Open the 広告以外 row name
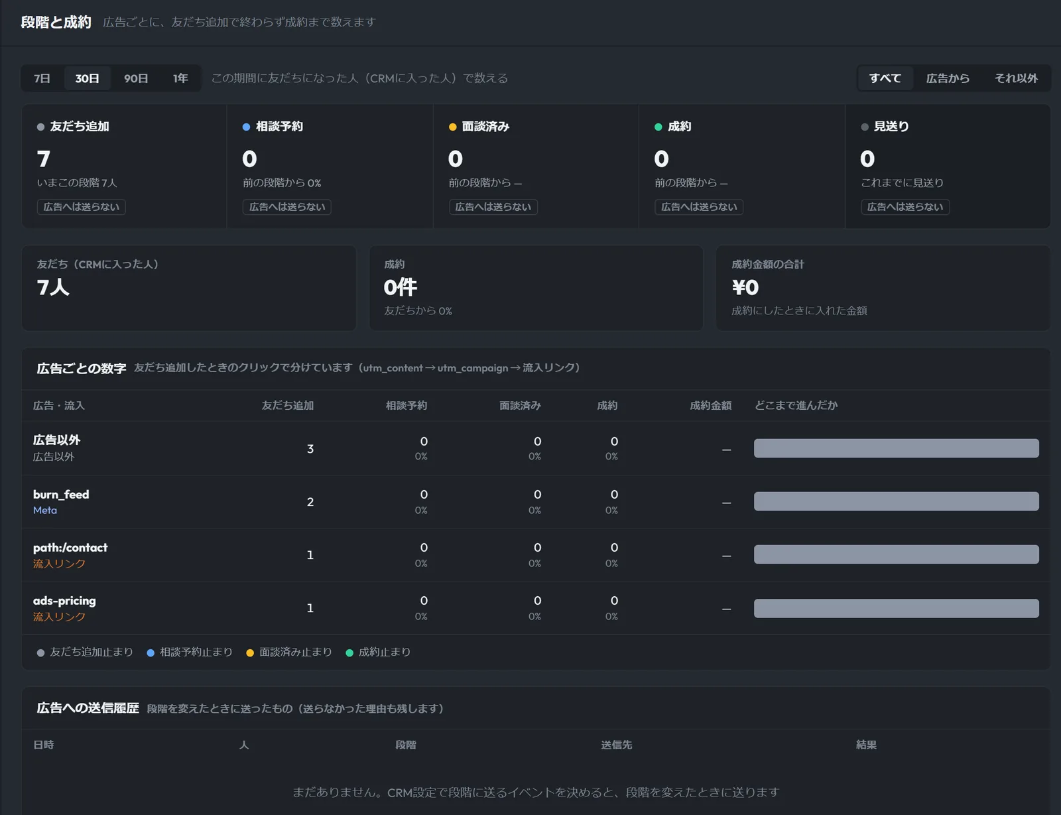This screenshot has width=1061, height=815. [x=57, y=440]
